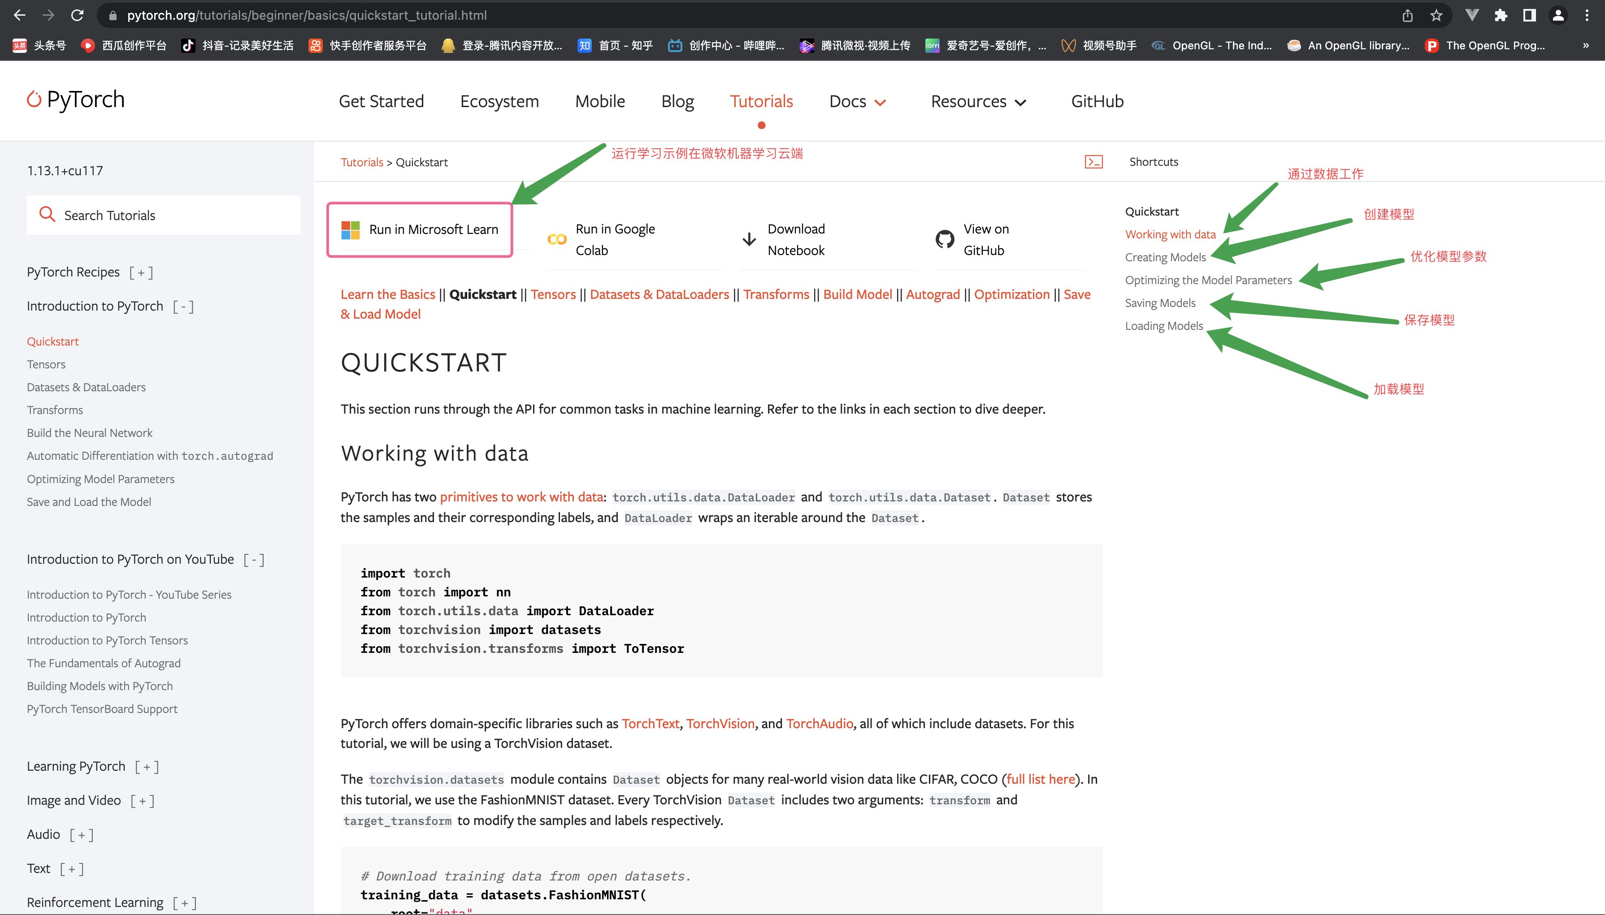Open the 腾讯微视·视频上传 bookmark
This screenshot has width=1605, height=915.
(x=855, y=45)
